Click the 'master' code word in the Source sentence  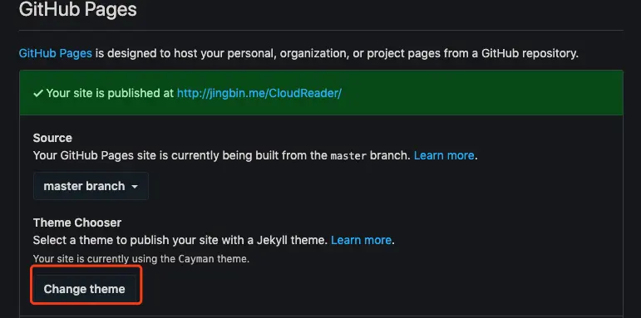click(x=348, y=156)
